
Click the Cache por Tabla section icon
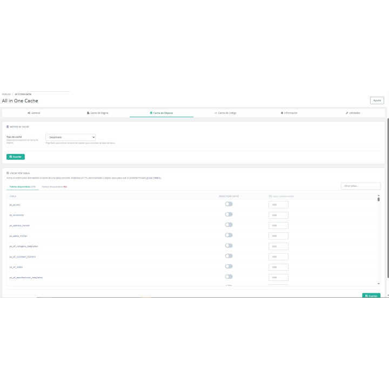coord(8,173)
